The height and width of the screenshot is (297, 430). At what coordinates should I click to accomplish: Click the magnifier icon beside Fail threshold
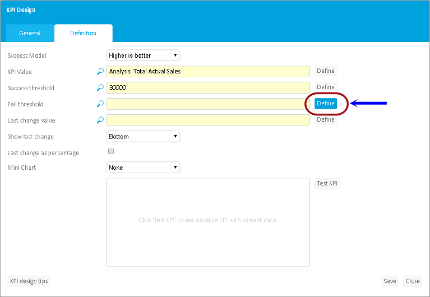(100, 104)
